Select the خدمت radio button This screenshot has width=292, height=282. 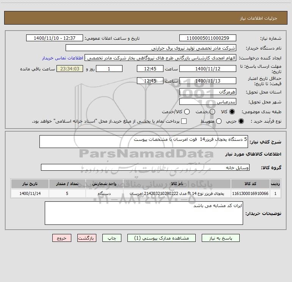coord(212,112)
